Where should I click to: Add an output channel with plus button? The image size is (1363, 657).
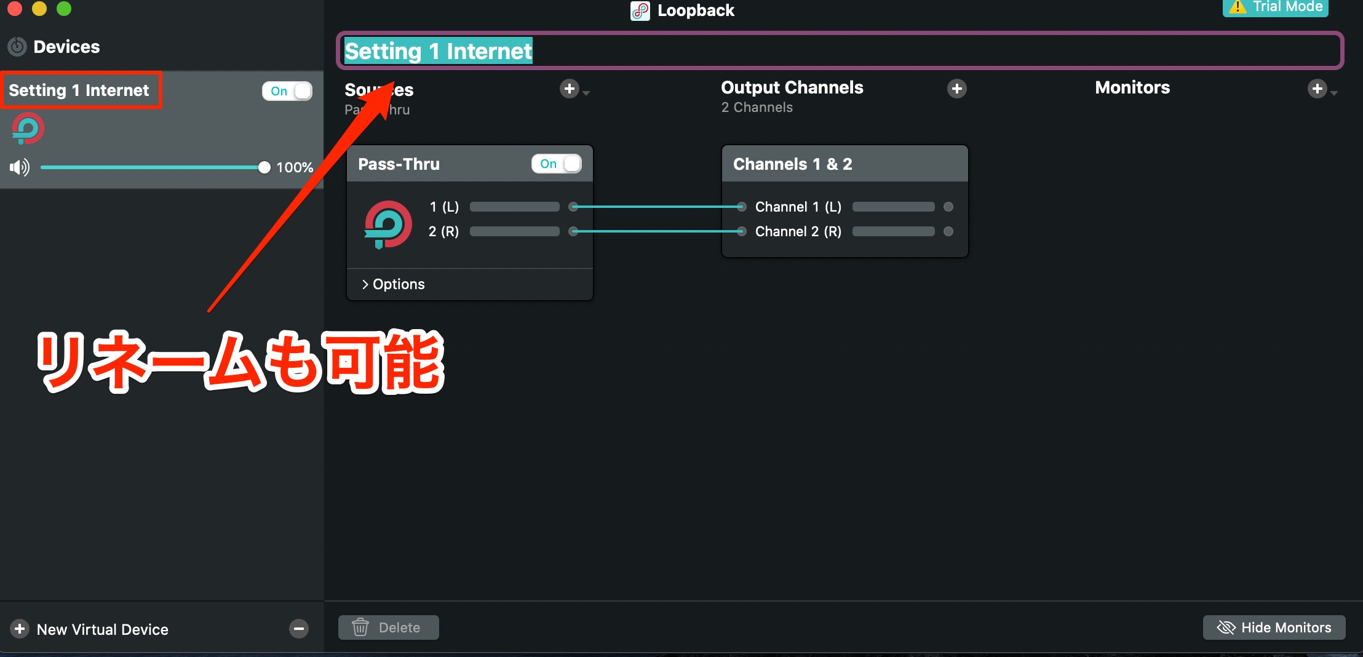pos(956,89)
